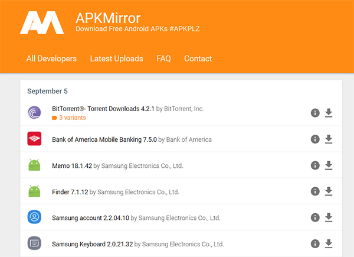This screenshot has width=354, height=257.
Task: Open the Contact page
Action: (198, 58)
